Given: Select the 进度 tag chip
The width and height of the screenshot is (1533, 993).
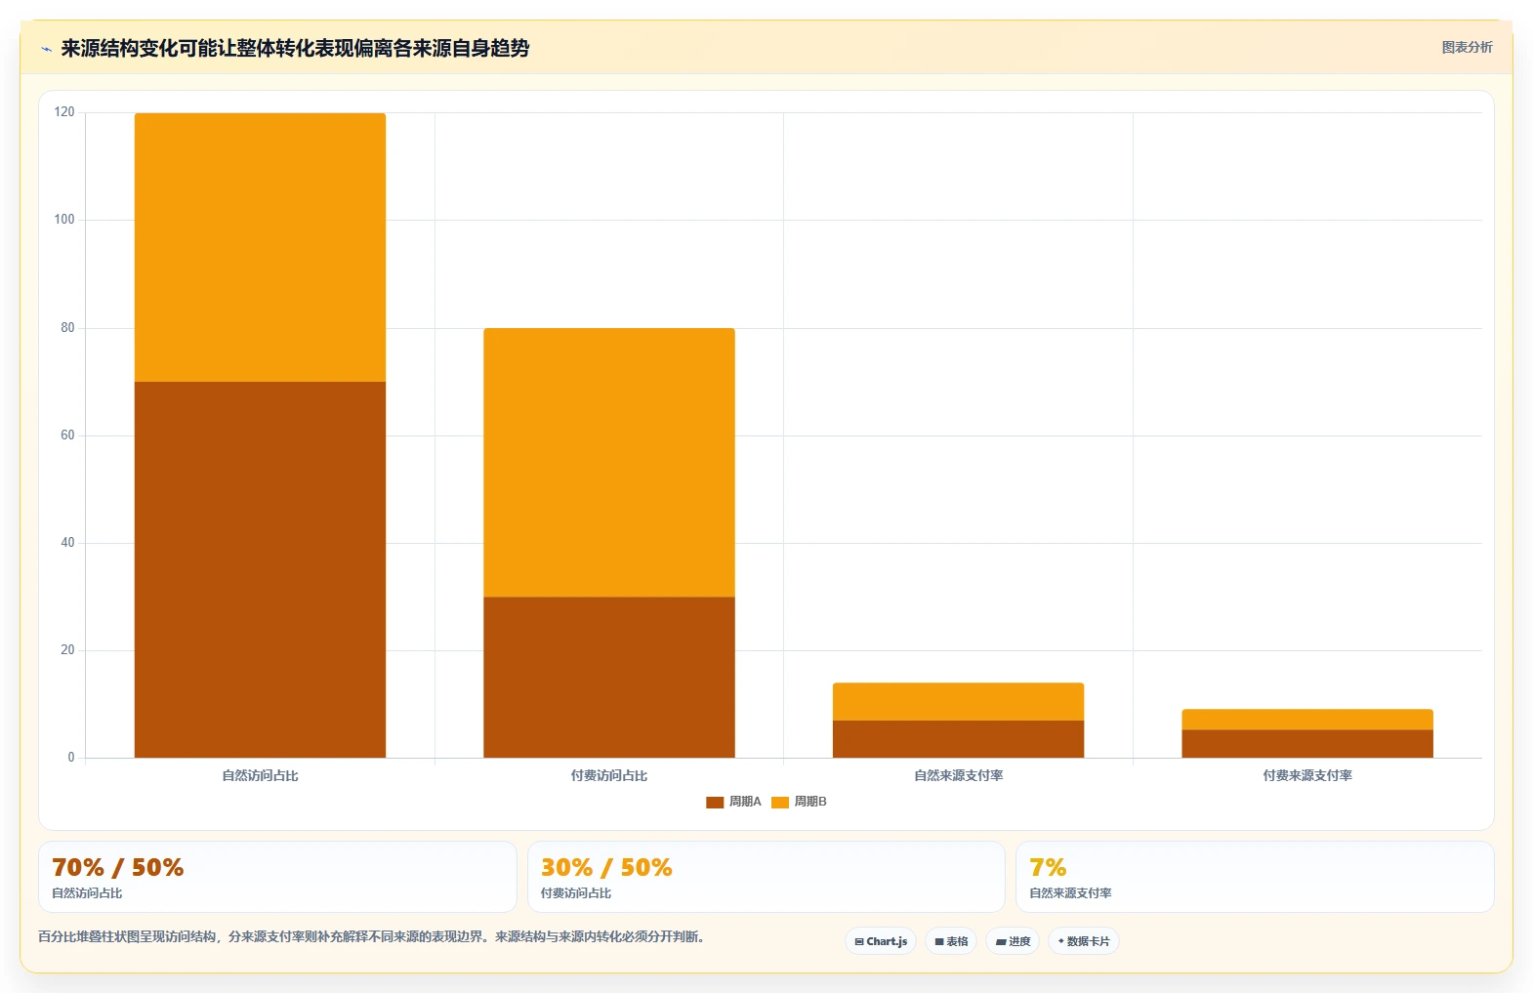Looking at the screenshot, I should point(1013,941).
